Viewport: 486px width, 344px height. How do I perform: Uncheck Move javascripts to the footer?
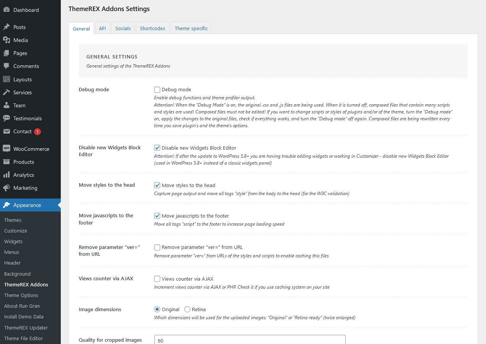[157, 216]
